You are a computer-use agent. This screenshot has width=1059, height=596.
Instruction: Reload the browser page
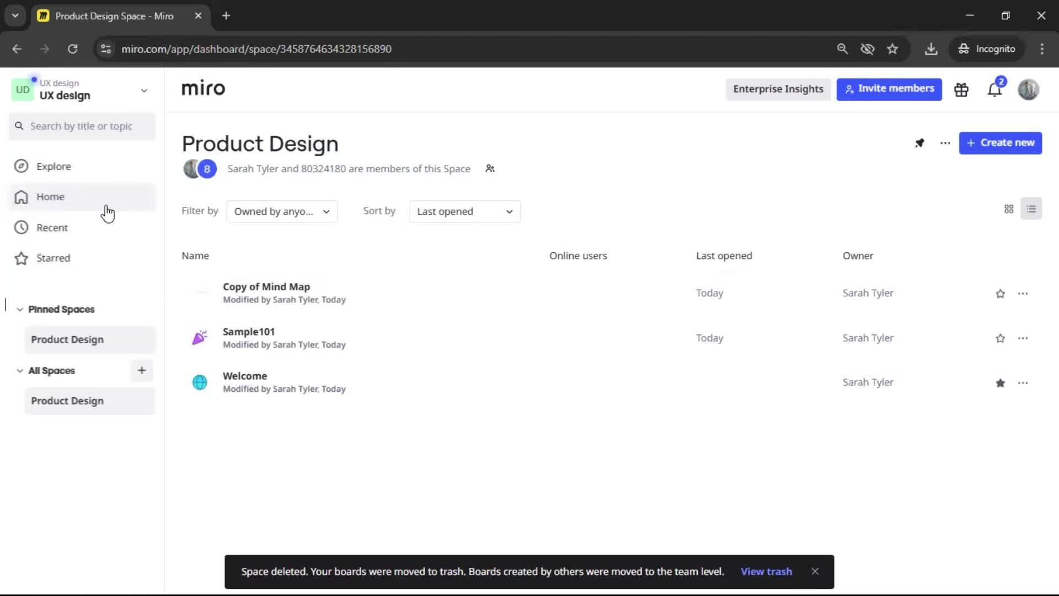[72, 49]
